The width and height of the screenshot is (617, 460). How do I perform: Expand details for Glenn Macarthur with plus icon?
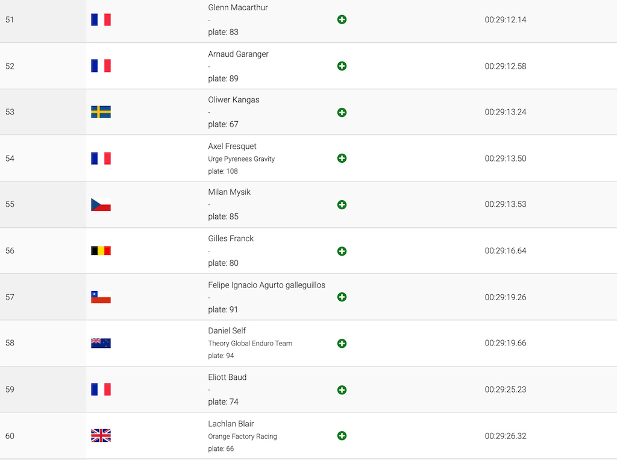[342, 20]
